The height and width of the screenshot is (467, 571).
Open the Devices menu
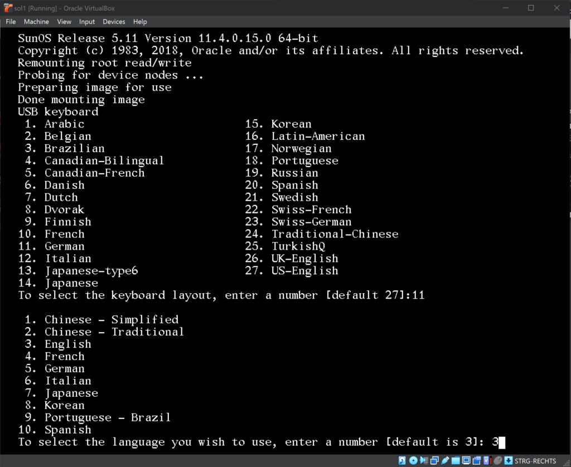[114, 22]
